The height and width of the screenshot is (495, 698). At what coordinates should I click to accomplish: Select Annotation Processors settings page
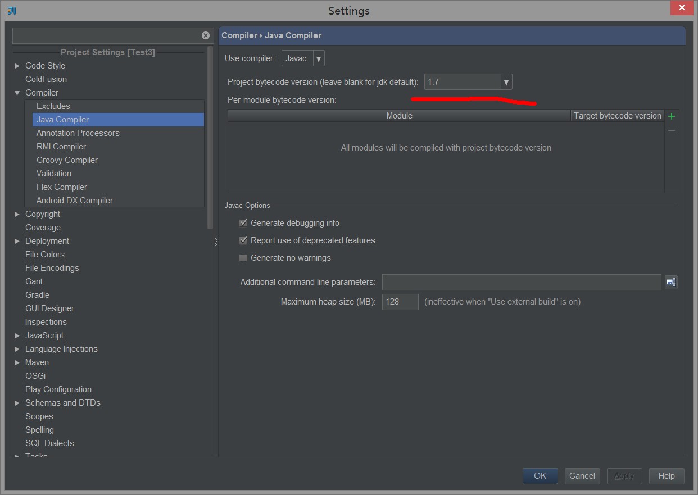coord(78,133)
